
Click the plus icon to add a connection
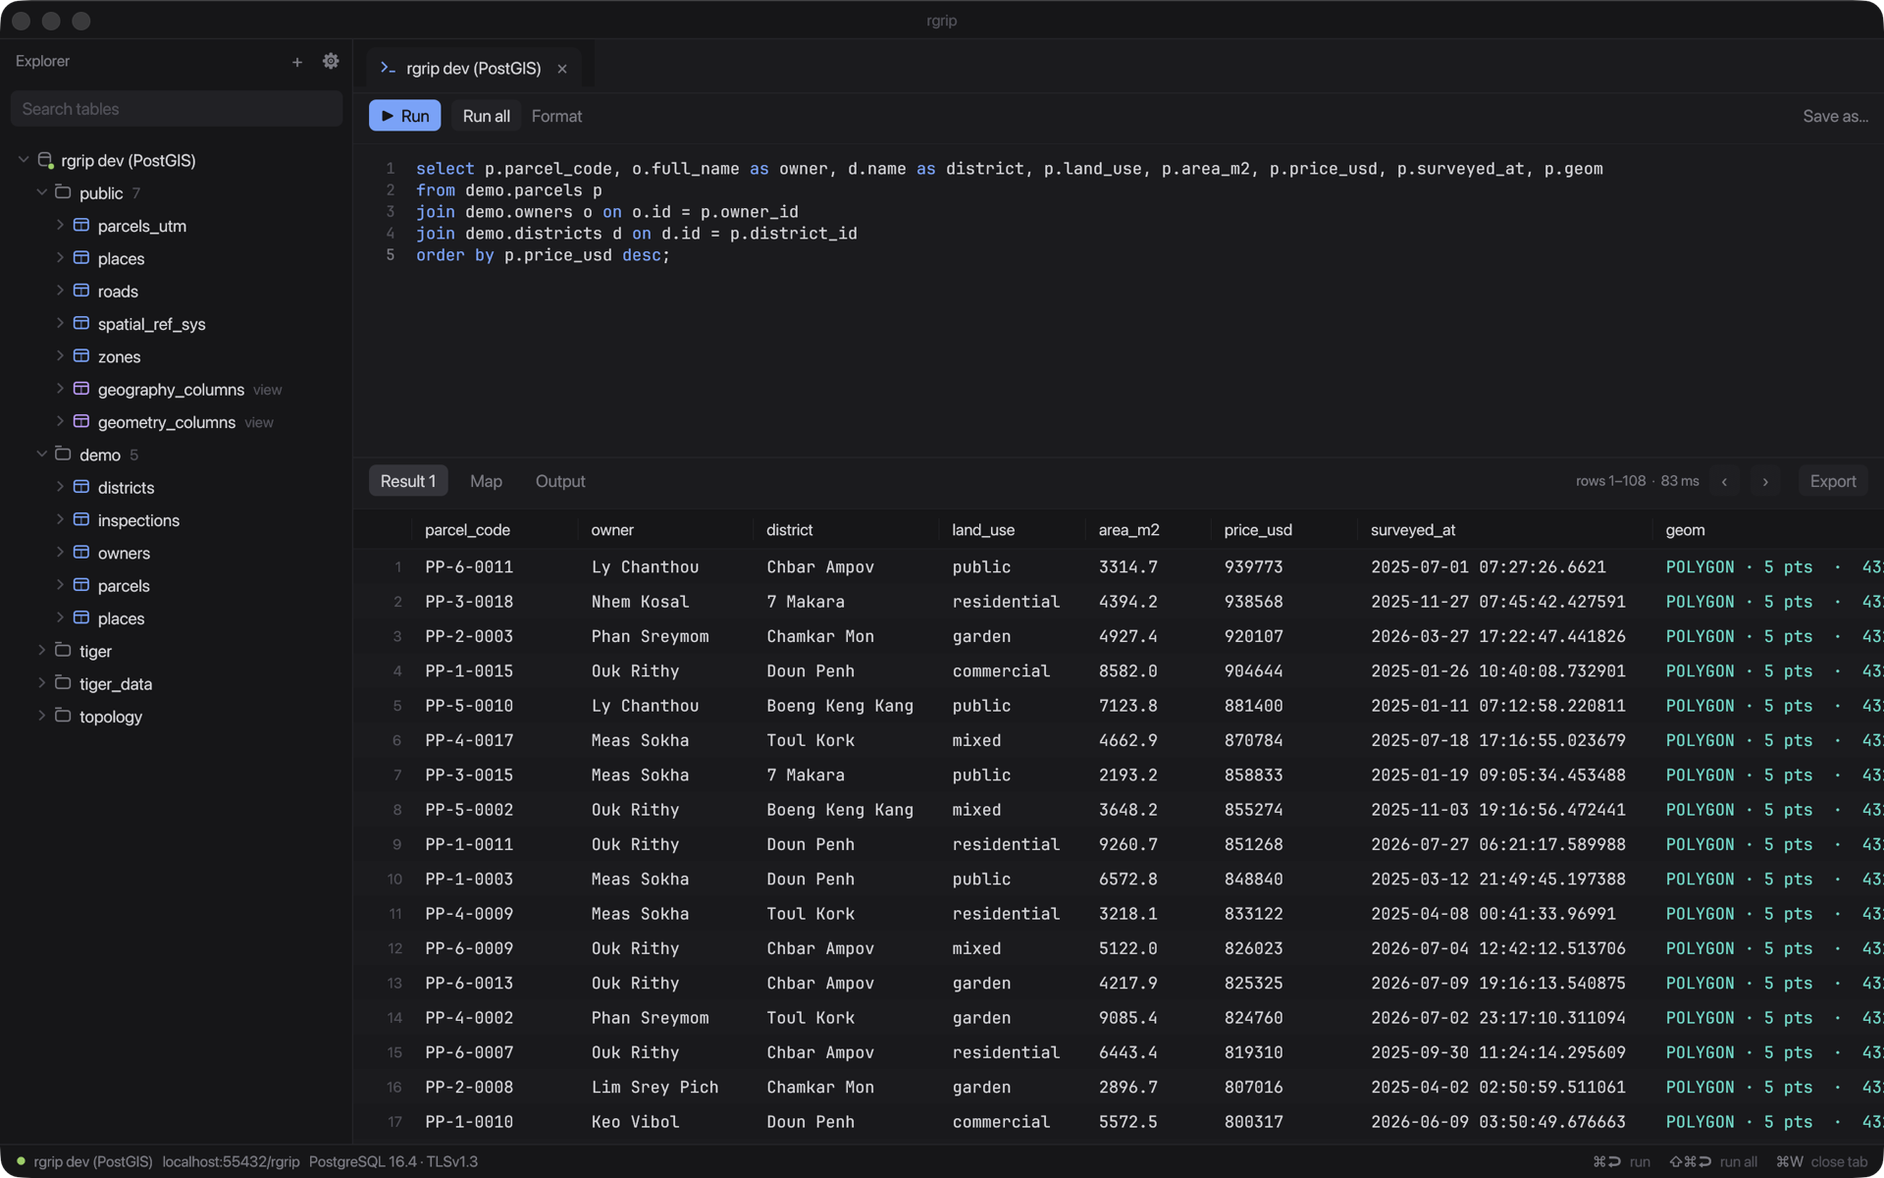(x=297, y=62)
